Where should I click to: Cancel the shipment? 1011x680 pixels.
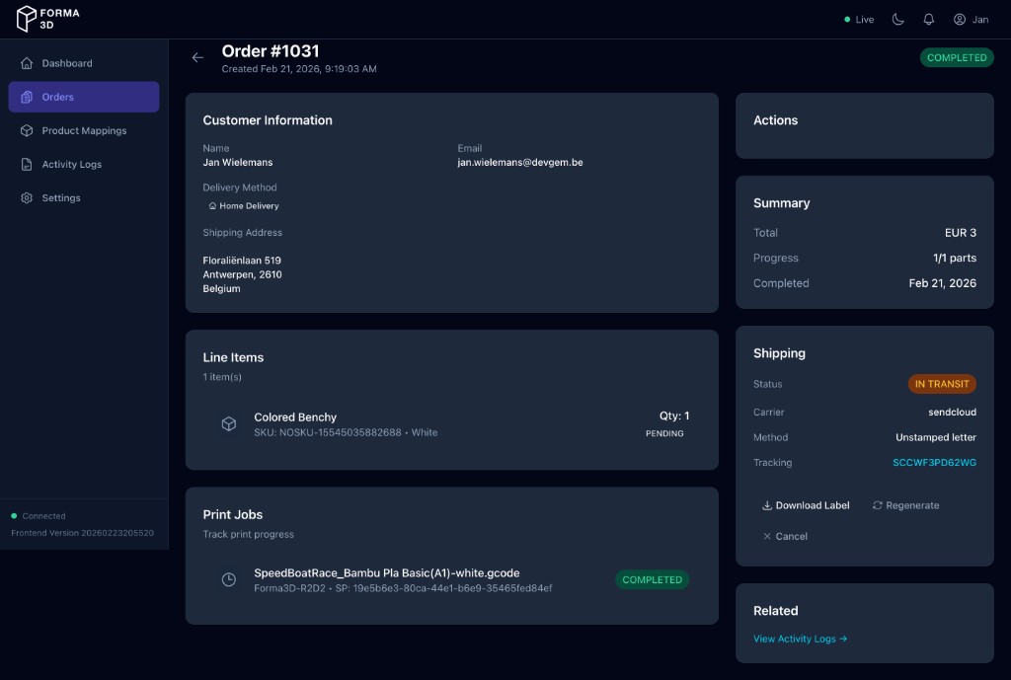[x=785, y=536]
